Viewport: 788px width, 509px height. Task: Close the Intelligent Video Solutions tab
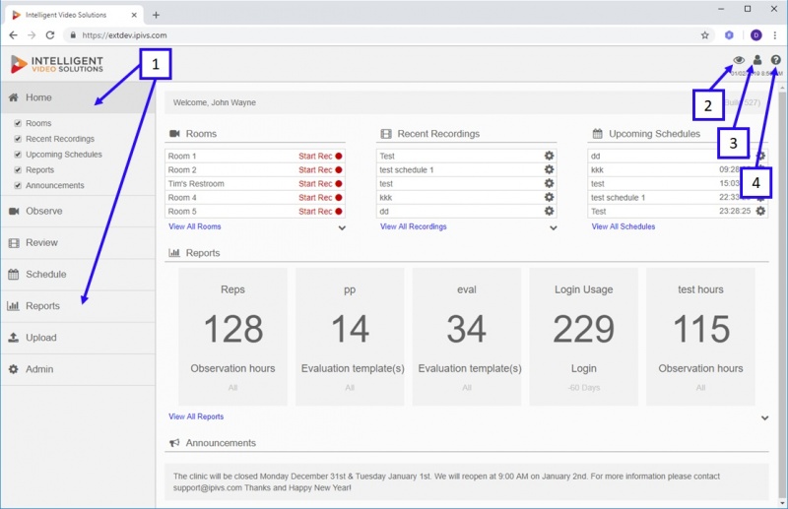(134, 15)
